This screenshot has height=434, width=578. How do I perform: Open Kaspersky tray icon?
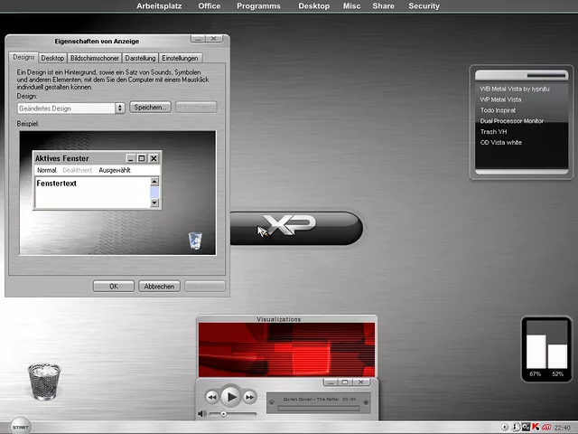pyautogui.click(x=536, y=427)
